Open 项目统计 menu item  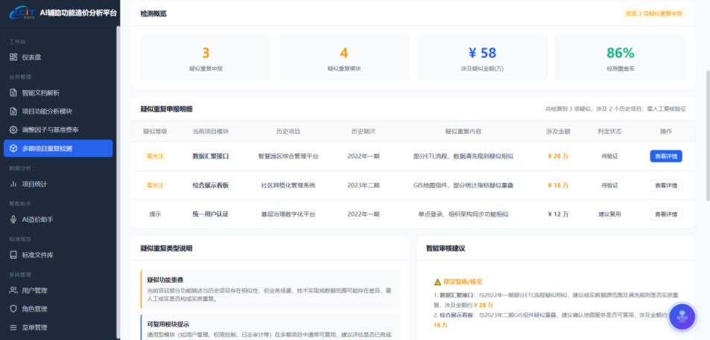pyautogui.click(x=58, y=184)
